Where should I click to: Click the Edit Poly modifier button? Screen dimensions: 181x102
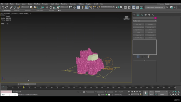139,25
